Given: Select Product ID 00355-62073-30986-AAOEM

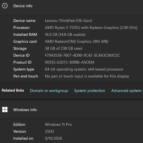Looking at the screenshot, I should tap(70, 62).
